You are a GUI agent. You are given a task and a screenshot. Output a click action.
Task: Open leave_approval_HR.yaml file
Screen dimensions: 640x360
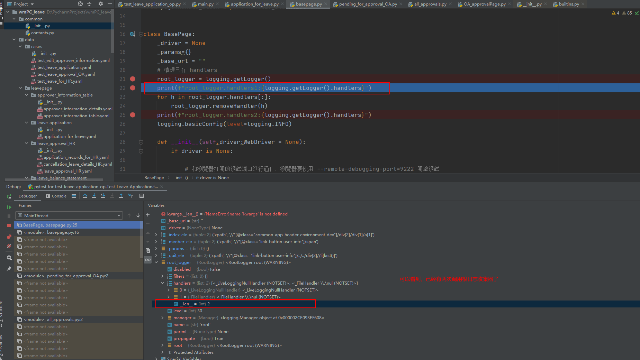click(x=67, y=171)
